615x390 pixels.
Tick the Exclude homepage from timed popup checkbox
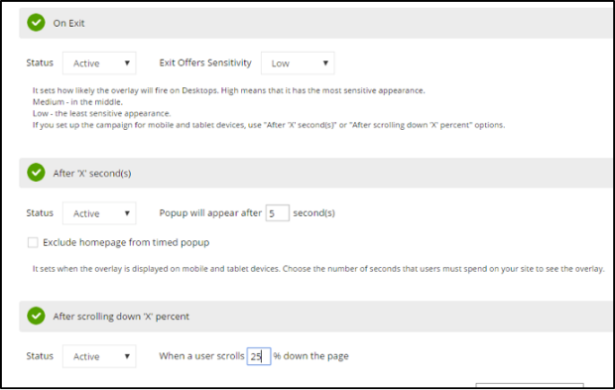33,242
